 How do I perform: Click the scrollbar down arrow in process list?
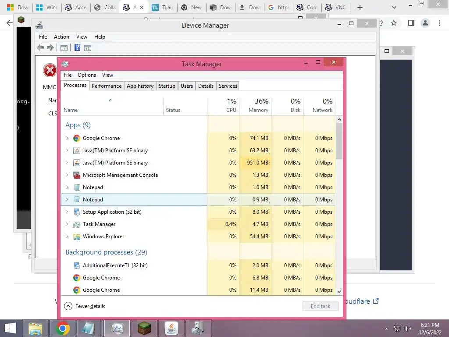[339, 292]
